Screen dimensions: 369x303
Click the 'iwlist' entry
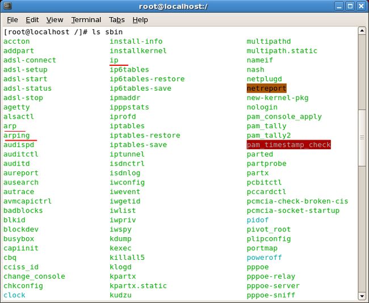click(x=123, y=211)
